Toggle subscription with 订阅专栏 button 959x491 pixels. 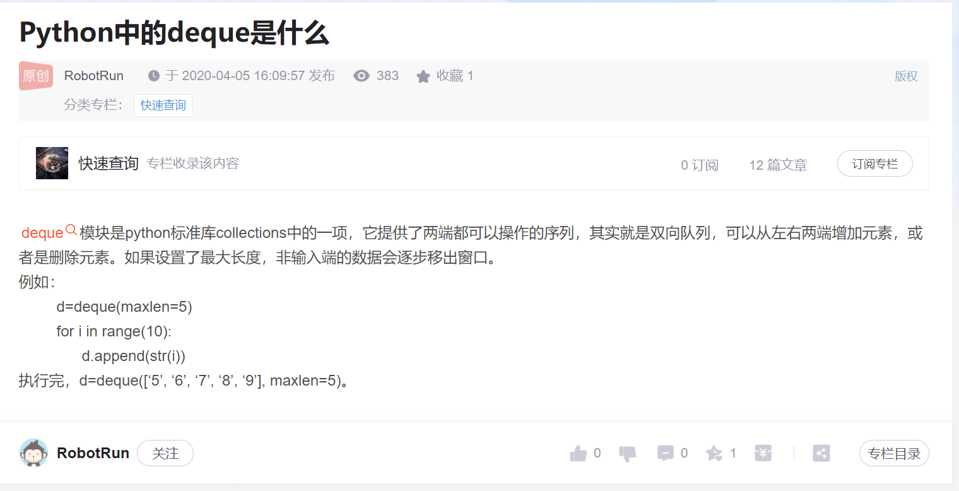[x=874, y=163]
